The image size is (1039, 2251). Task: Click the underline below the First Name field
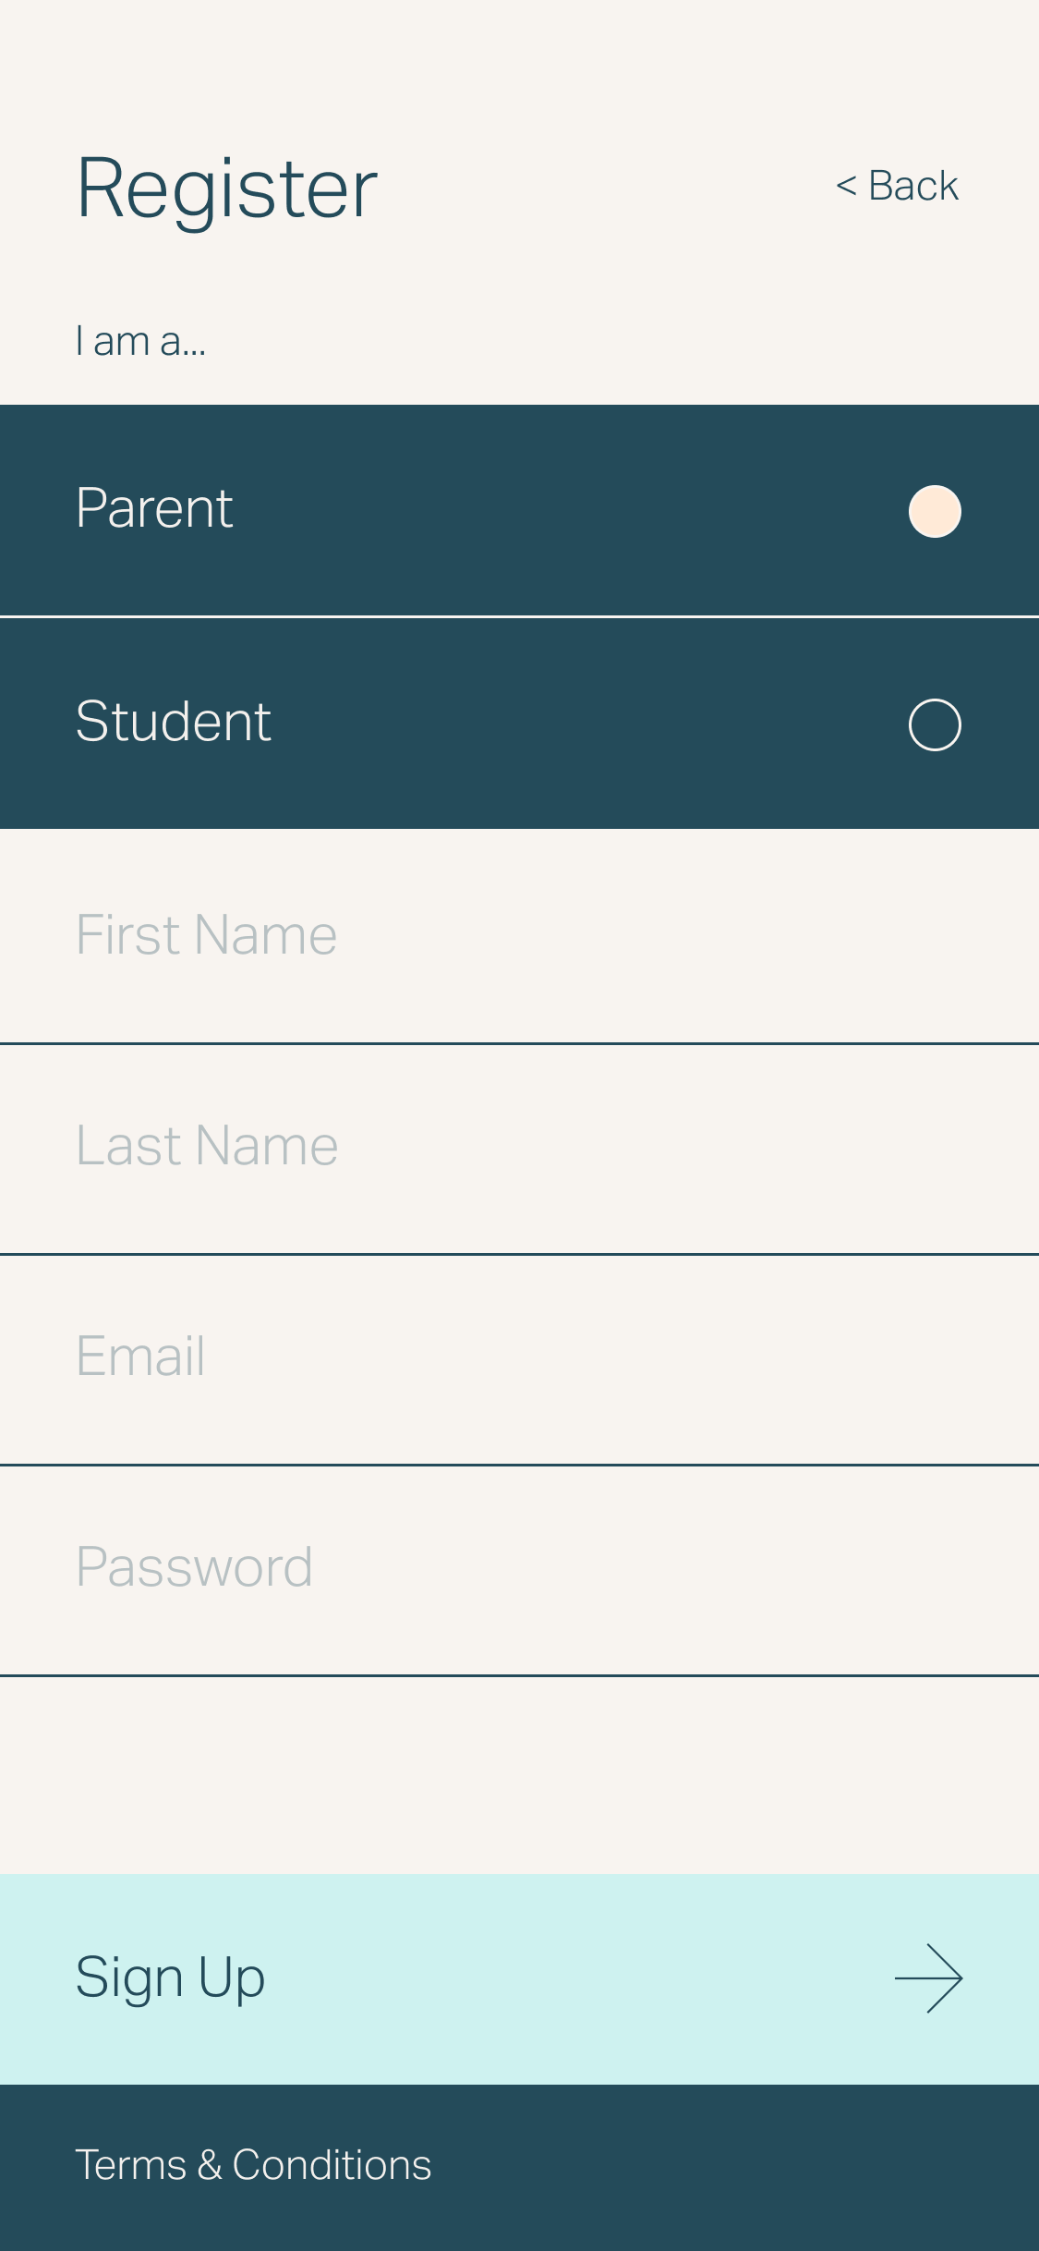[519, 1043]
